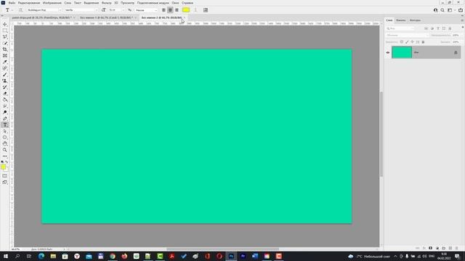Toggle the Character and Paragraph panels
Screen dimensions: 465x261
click(x=206, y=10)
